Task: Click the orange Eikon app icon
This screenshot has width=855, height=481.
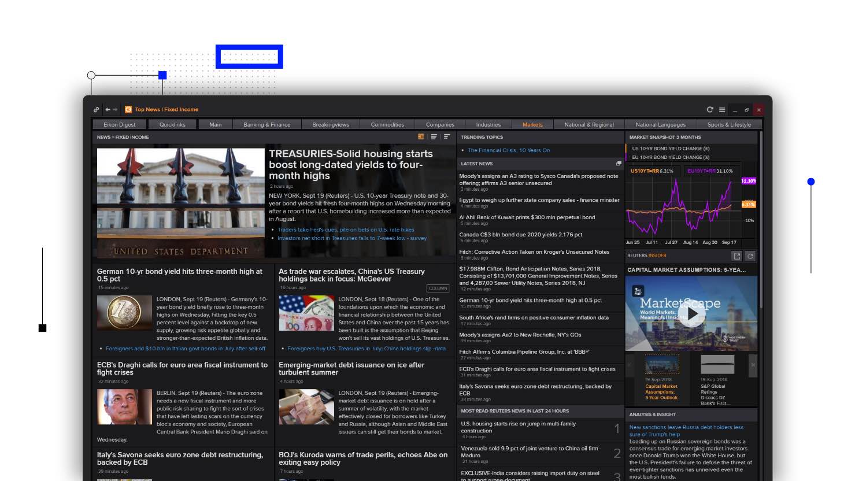Action: (x=128, y=109)
